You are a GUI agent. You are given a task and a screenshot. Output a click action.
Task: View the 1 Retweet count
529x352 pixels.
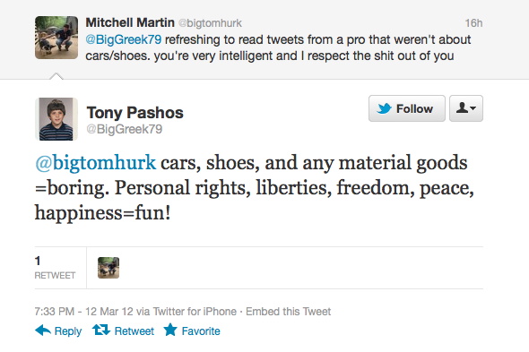pos(55,268)
